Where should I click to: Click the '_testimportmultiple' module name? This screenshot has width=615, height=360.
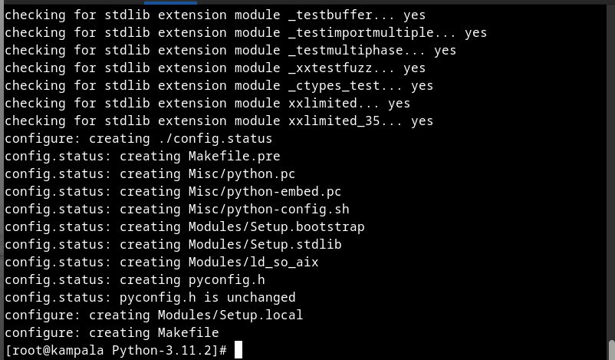(x=361, y=32)
